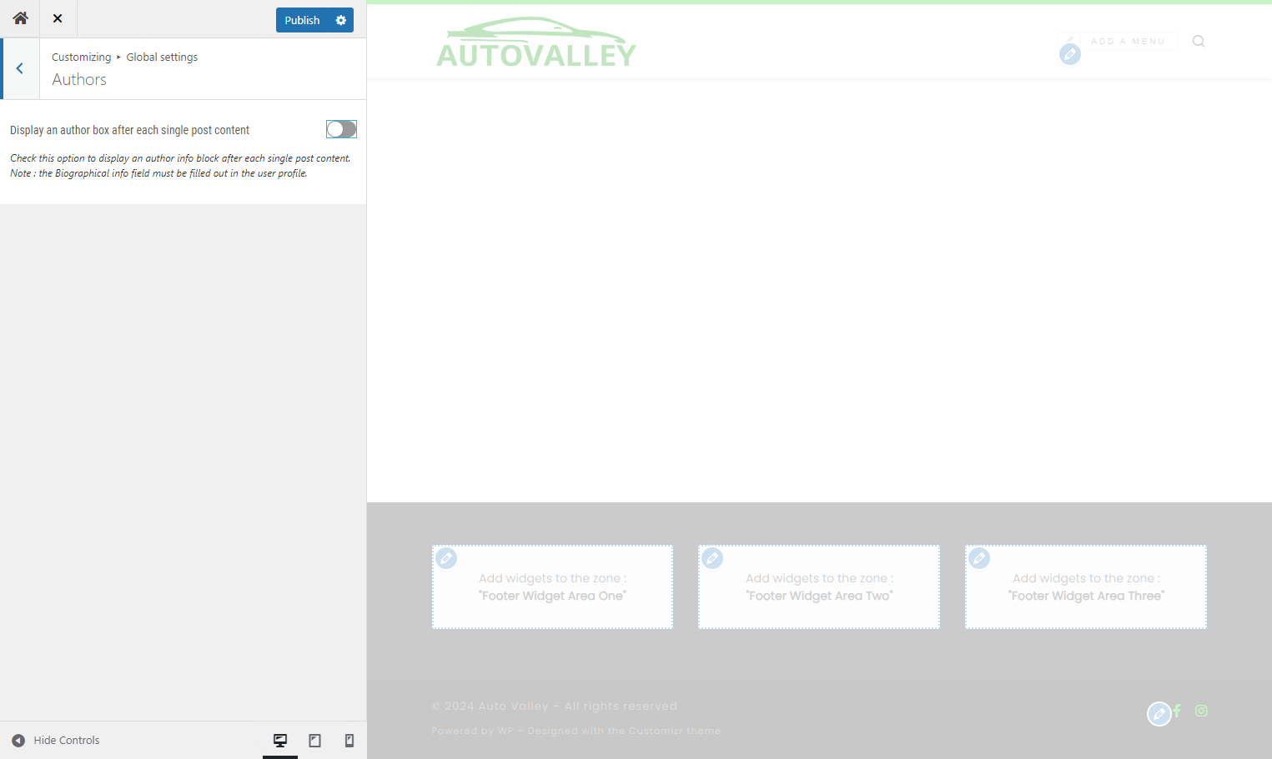Click the Customizr theme footer link
Viewport: 1272px width, 759px height.
[x=674, y=731]
